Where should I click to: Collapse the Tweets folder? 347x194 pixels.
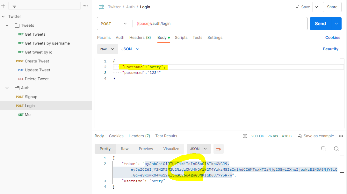(7, 26)
